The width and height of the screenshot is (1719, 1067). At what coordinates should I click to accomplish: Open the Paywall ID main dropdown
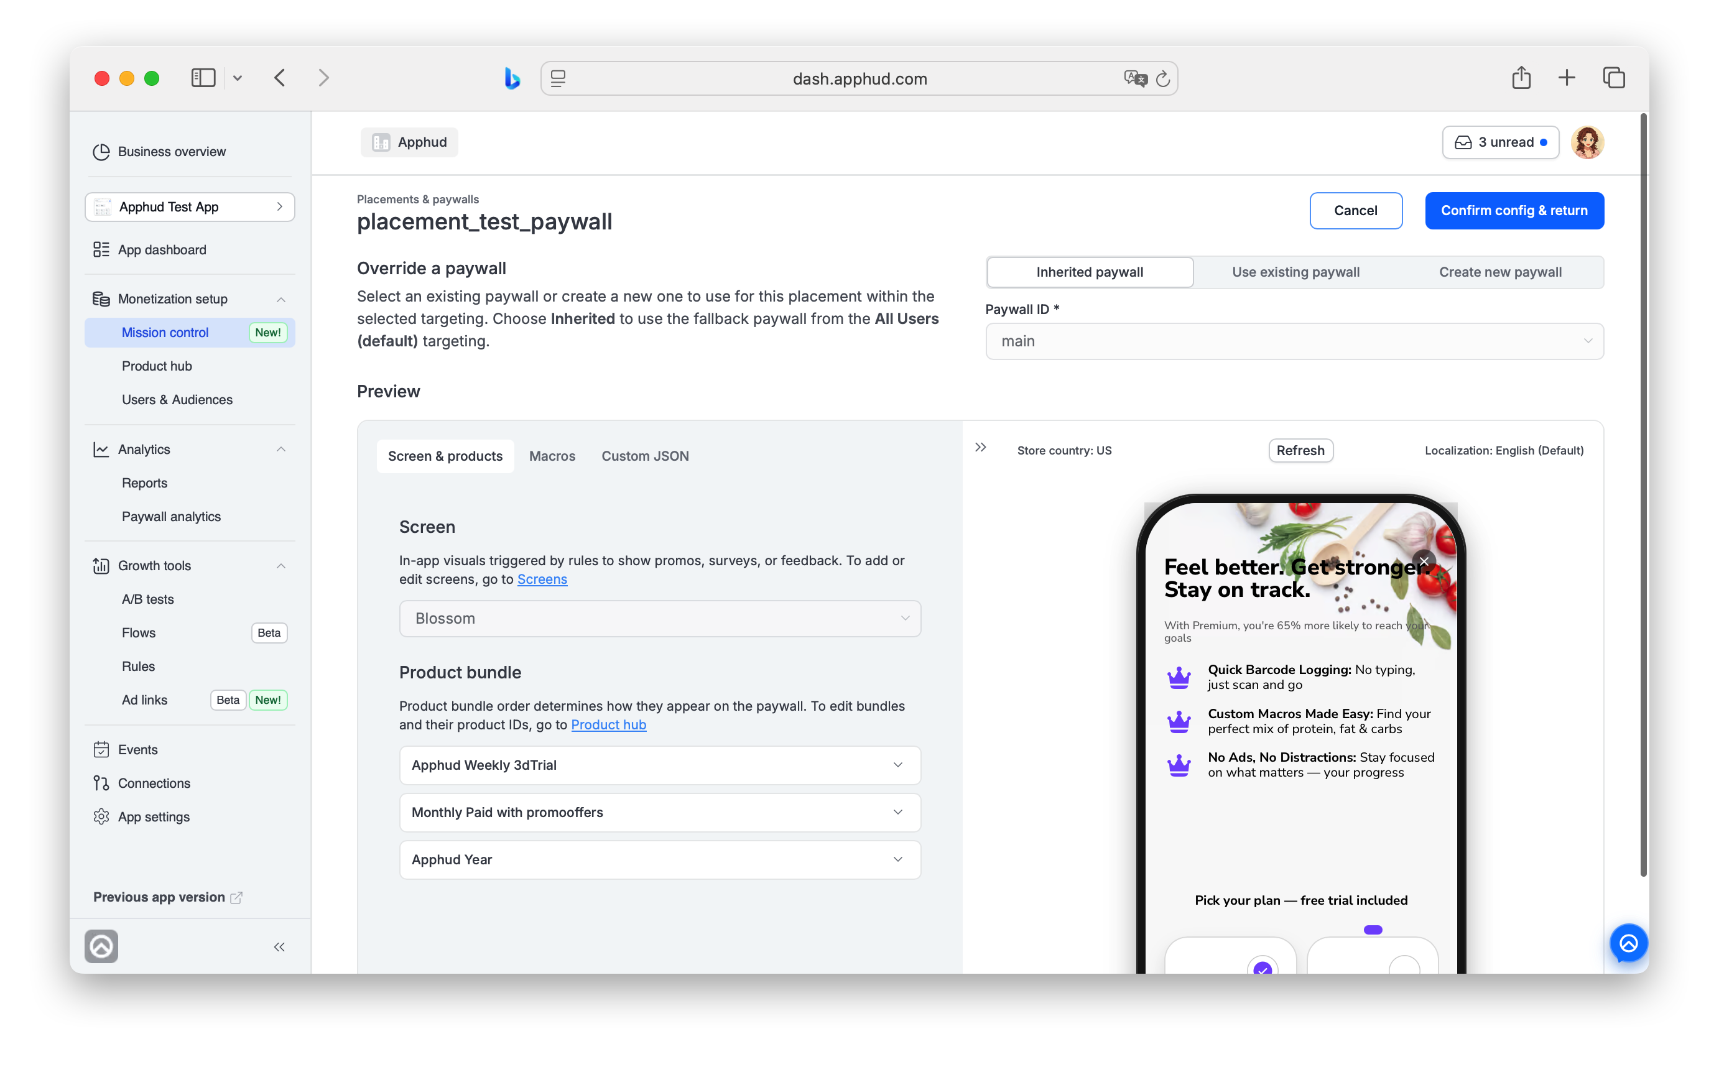click(x=1294, y=341)
